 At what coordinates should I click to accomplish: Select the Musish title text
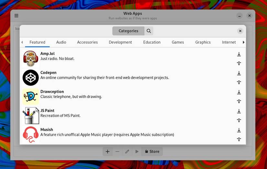[x=47, y=130]
